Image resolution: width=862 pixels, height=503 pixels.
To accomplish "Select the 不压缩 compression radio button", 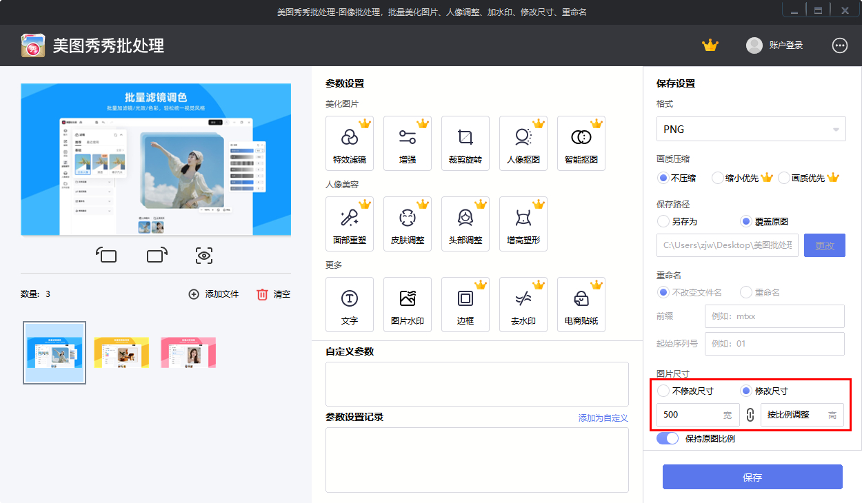I will (663, 178).
